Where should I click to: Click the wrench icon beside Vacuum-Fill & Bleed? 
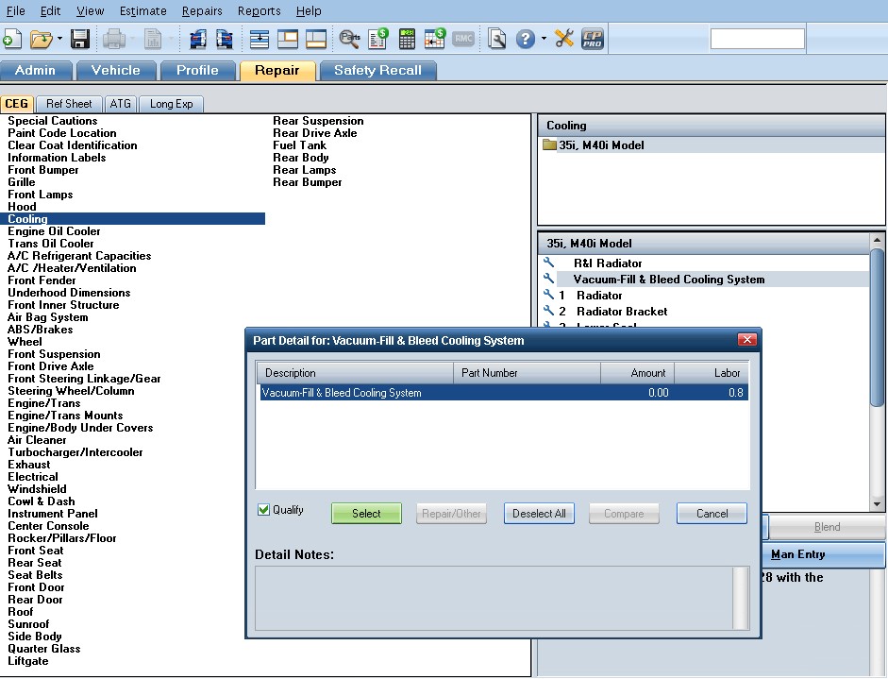pyautogui.click(x=548, y=279)
